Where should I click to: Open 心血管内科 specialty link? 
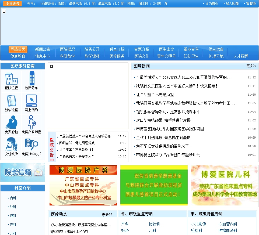coord(228,224)
